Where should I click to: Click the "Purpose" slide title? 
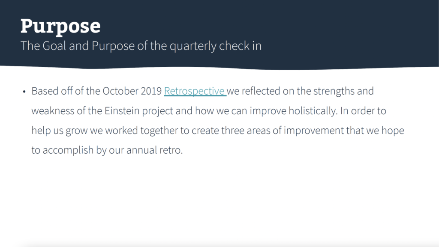pos(60,26)
